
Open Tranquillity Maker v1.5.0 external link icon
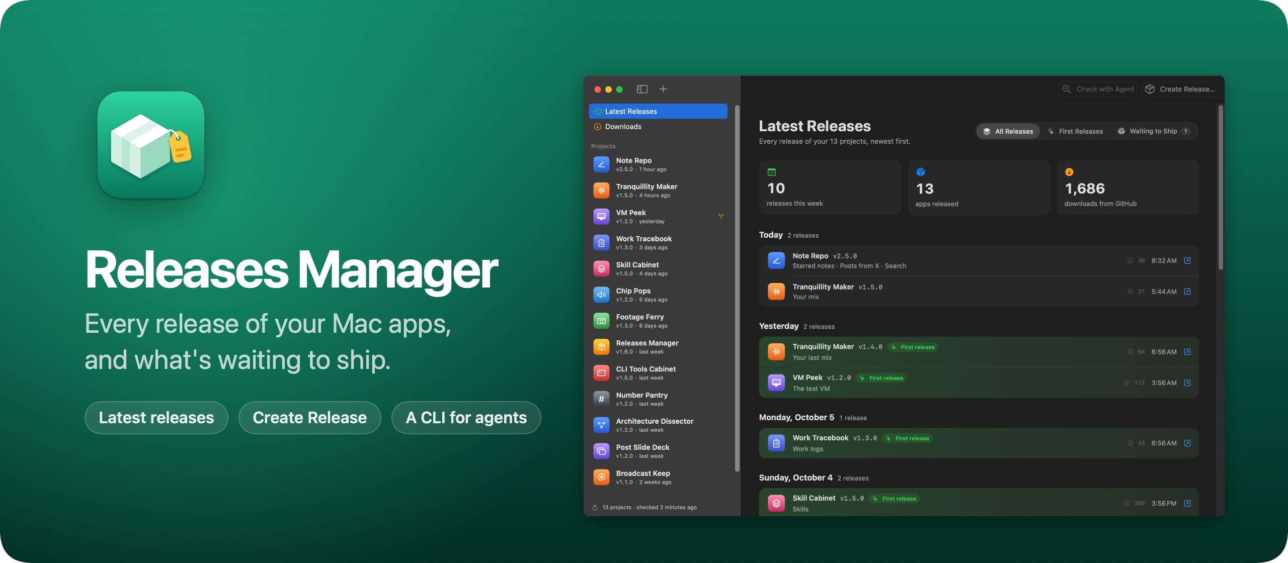[1187, 292]
